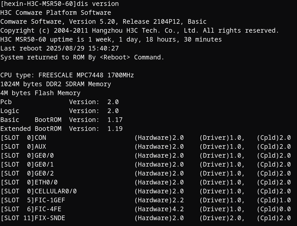Click the Pcb Version 2.0 value

[x=113, y=102]
